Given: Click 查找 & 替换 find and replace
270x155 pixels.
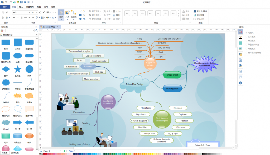Looking at the screenshot, I should (x=200, y=11).
